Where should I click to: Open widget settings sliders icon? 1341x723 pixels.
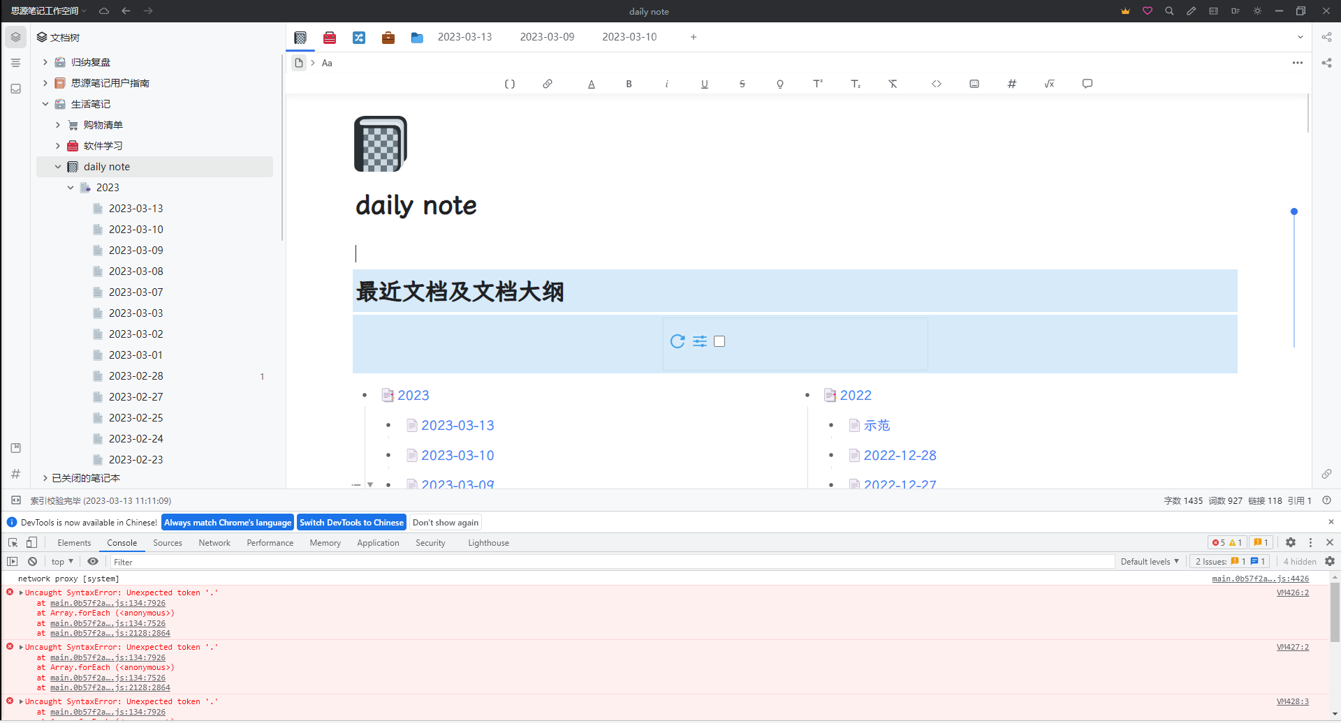[x=700, y=341]
